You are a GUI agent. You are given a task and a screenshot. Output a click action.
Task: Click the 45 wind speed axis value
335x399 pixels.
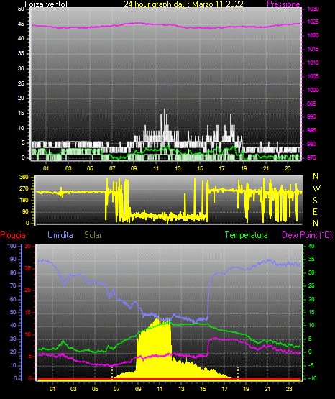pyautogui.click(x=21, y=24)
